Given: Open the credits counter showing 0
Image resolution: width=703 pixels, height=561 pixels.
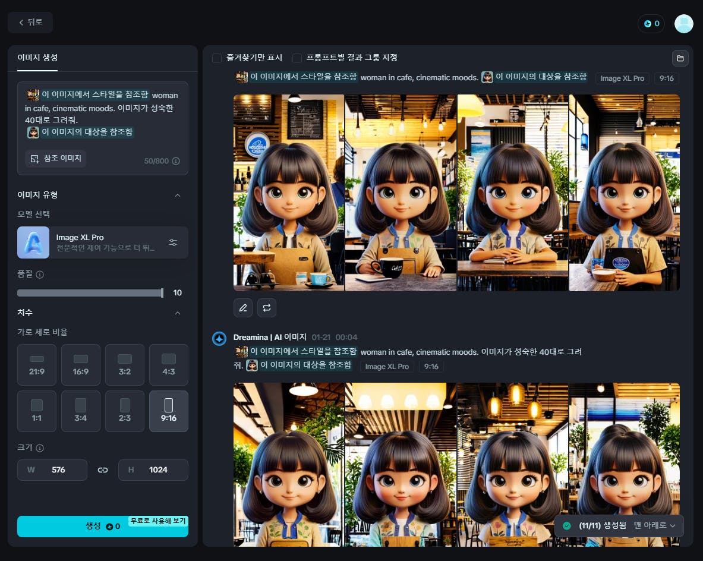Looking at the screenshot, I should pyautogui.click(x=651, y=24).
